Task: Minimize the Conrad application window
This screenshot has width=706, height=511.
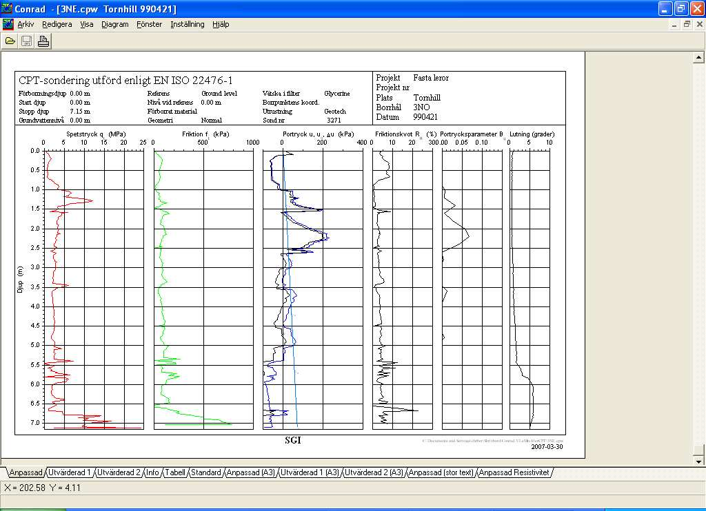Action: [x=665, y=8]
